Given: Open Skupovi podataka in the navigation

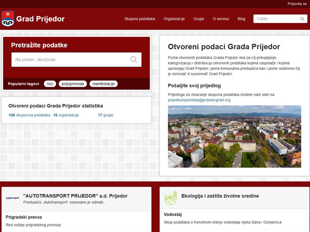Looking at the screenshot, I should click(139, 19).
